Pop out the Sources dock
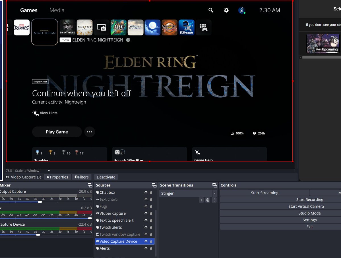 (x=154, y=185)
